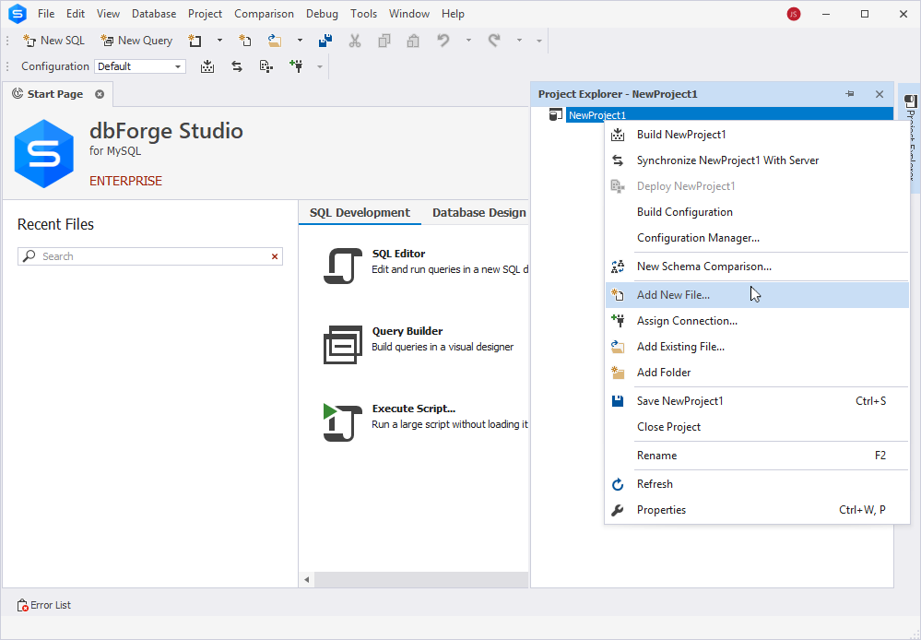This screenshot has height=640, width=921.
Task: Choose Add New File in context menu
Action: coord(757,295)
